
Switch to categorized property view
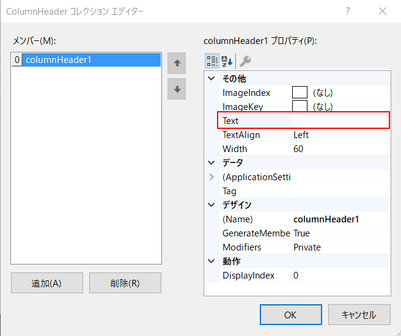click(x=212, y=61)
